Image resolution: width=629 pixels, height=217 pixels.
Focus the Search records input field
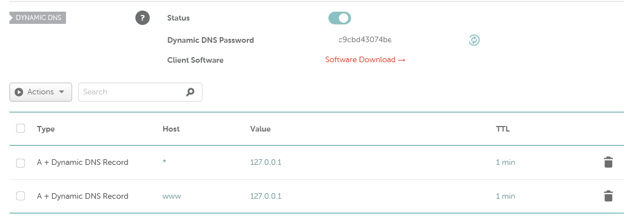point(140,92)
